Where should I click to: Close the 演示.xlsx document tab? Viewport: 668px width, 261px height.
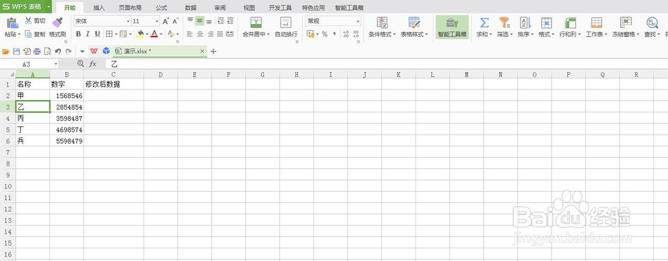click(x=202, y=51)
